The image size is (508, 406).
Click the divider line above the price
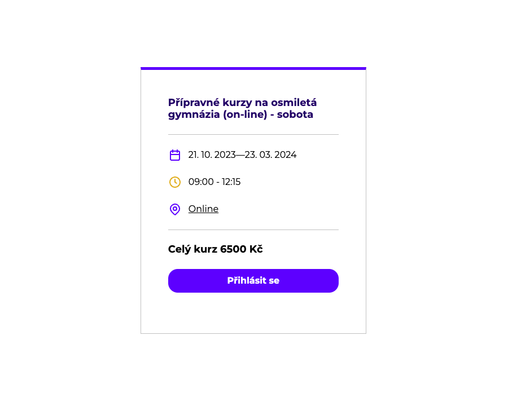coord(253,230)
